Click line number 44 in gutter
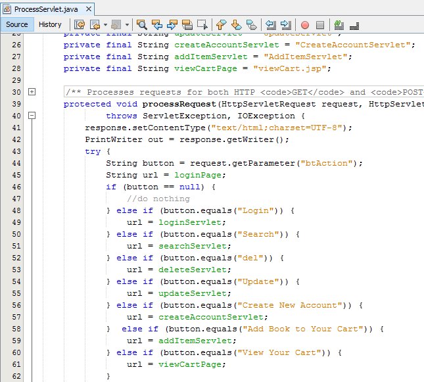The width and height of the screenshot is (424, 382). click(x=16, y=163)
